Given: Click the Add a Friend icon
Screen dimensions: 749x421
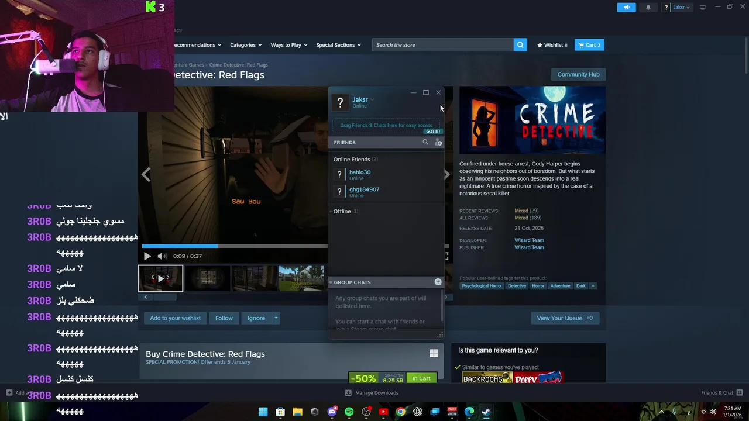Looking at the screenshot, I should coord(438,142).
